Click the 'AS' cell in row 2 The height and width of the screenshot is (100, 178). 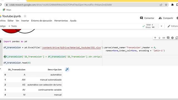point(24,85)
